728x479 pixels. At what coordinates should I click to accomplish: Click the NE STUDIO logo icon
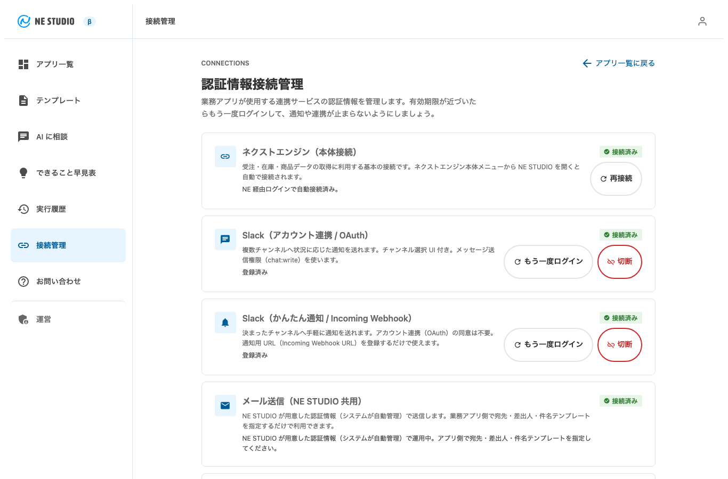click(23, 21)
